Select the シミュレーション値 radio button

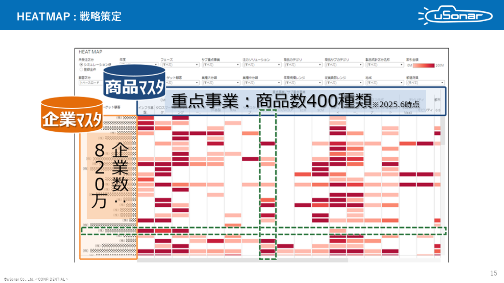coord(81,65)
